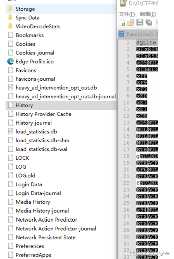Click the Open file folder icon in toolbar
This screenshot has height=259, width=174.
(130, 22)
